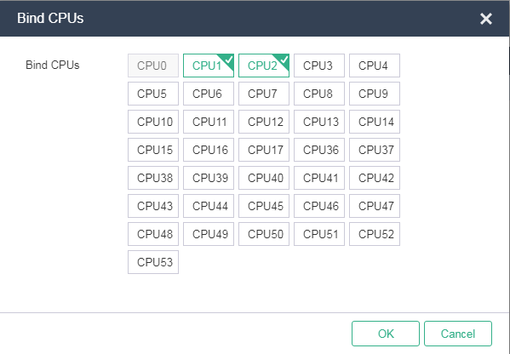Enable CPU43 binding
Screen dimensions: 510x354
point(153,206)
